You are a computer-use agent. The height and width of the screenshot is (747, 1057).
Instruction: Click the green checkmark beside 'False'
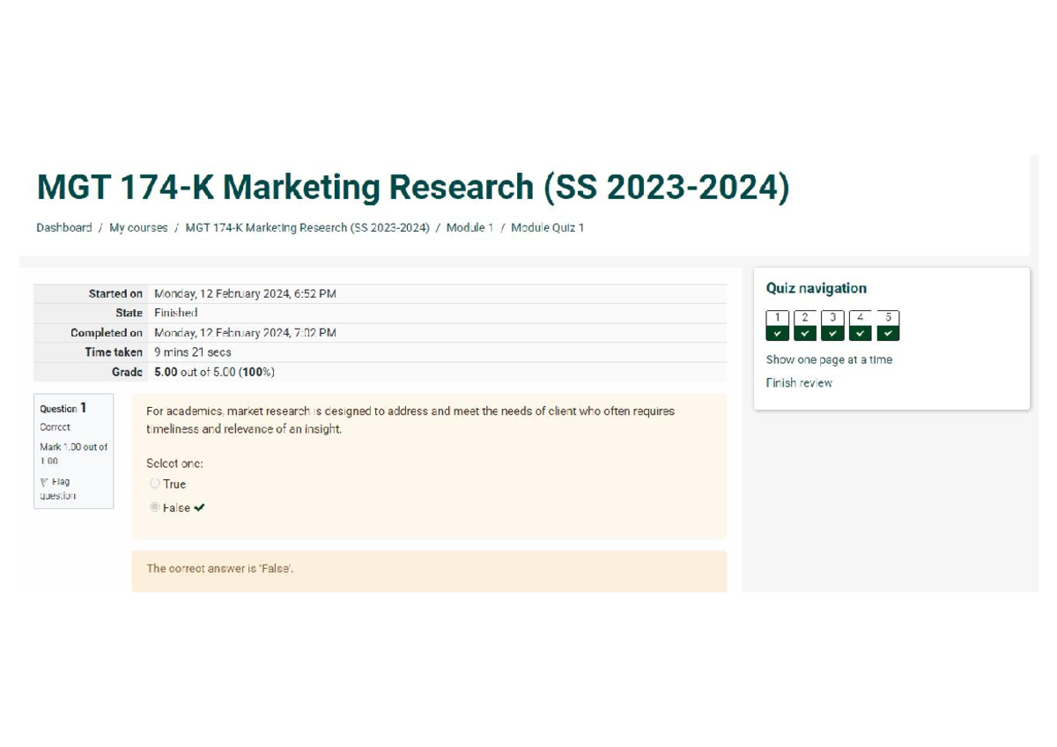click(x=198, y=507)
